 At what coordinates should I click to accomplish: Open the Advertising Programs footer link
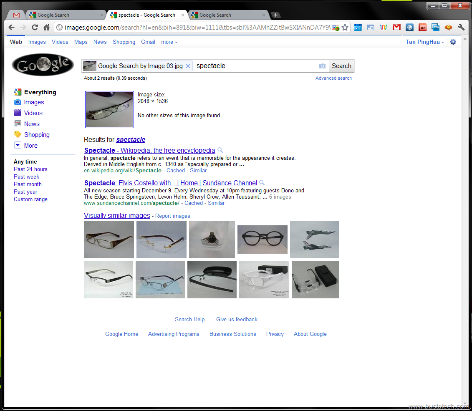tap(174, 334)
